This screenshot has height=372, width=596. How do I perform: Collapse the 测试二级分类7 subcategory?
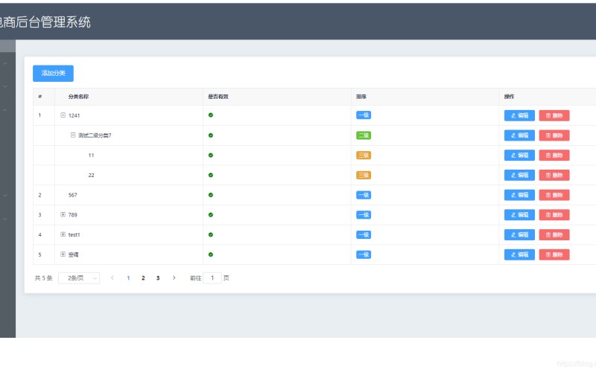[73, 135]
